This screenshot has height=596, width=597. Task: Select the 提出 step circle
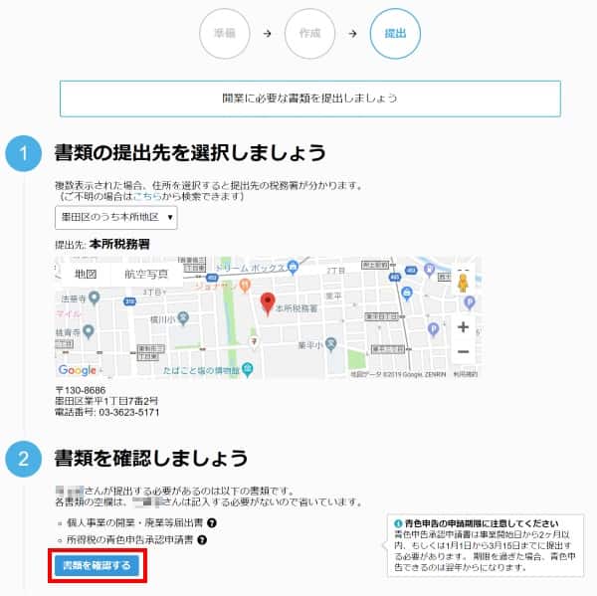click(394, 33)
